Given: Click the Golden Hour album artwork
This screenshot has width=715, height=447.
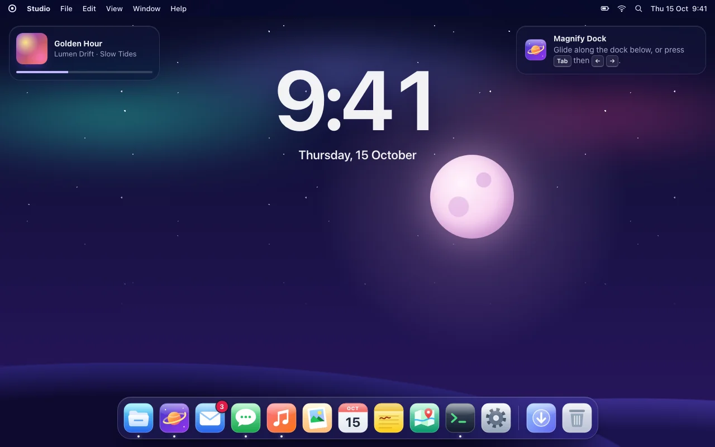Looking at the screenshot, I should click(32, 49).
